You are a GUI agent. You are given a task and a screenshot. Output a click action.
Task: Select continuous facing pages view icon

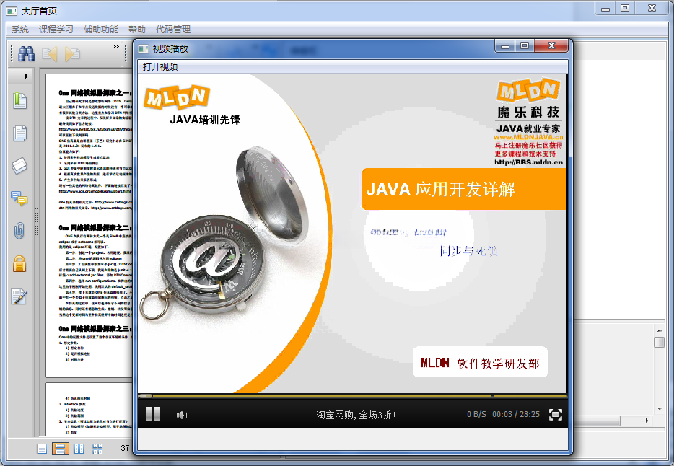(97, 449)
